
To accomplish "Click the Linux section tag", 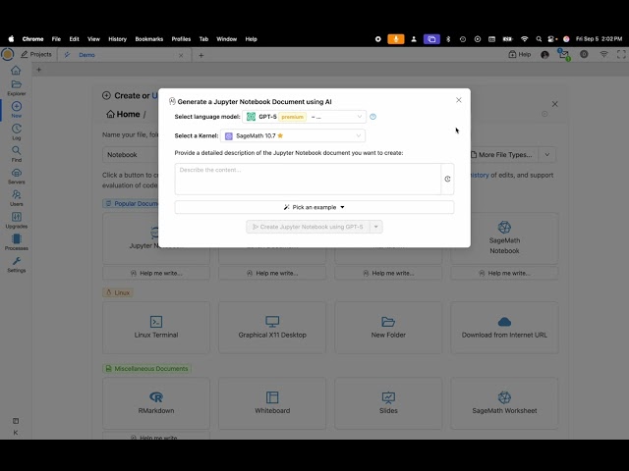I will click(118, 292).
